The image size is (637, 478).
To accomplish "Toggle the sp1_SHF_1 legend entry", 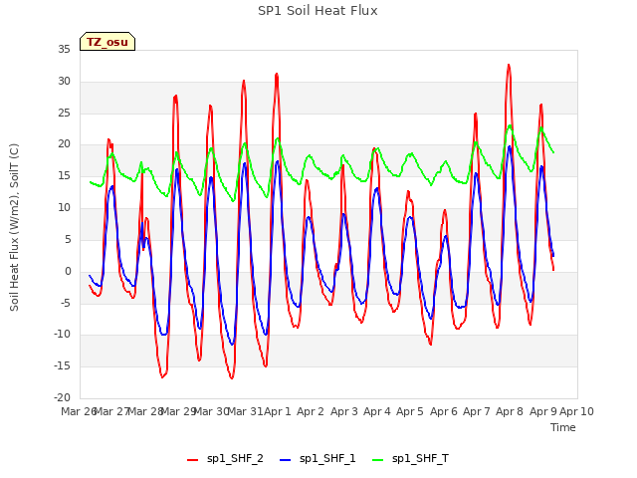I will [x=318, y=459].
